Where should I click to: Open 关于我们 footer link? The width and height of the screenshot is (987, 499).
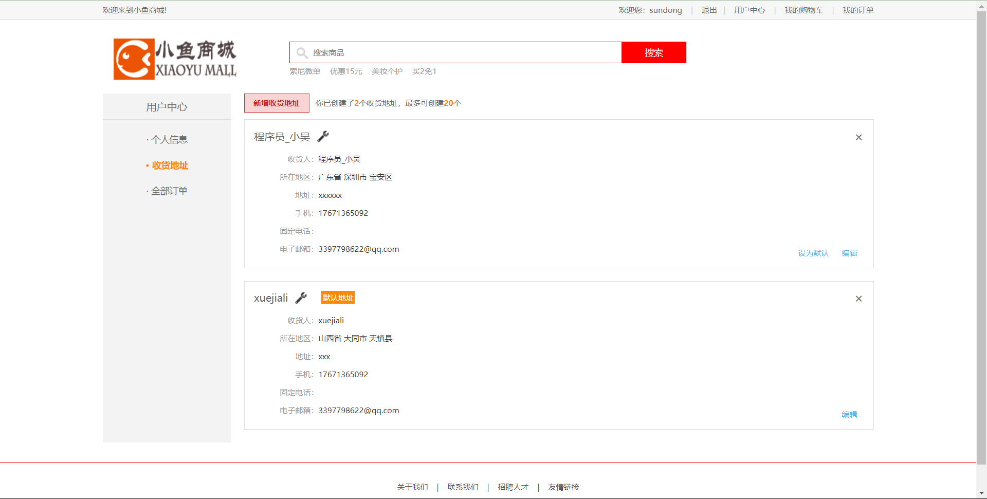(412, 487)
